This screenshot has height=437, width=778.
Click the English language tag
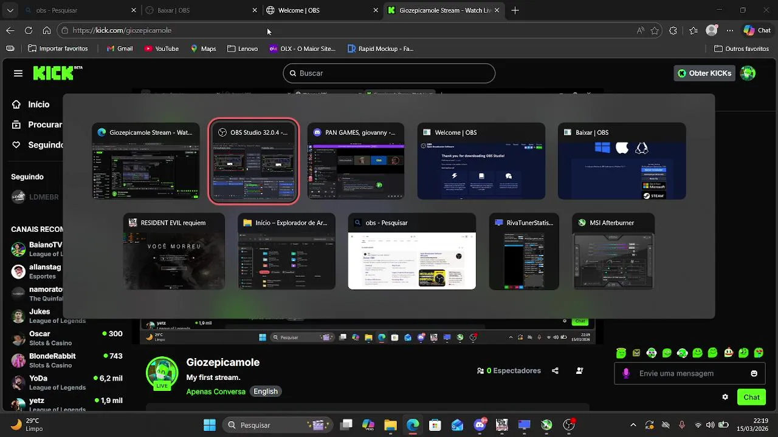[x=266, y=391]
